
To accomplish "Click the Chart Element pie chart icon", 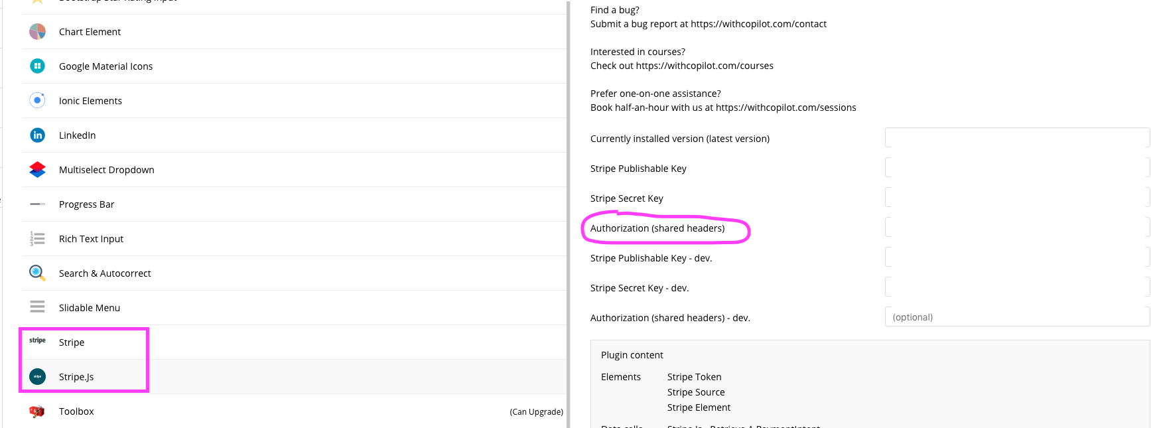I will (38, 31).
